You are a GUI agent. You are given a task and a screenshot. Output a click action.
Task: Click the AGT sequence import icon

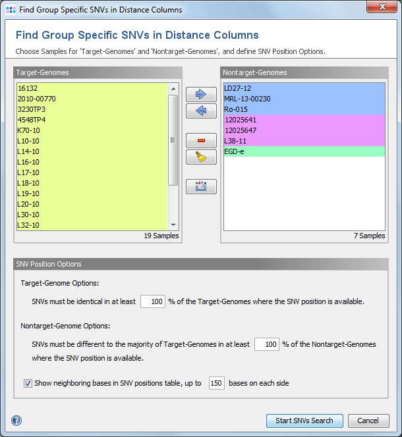(201, 186)
